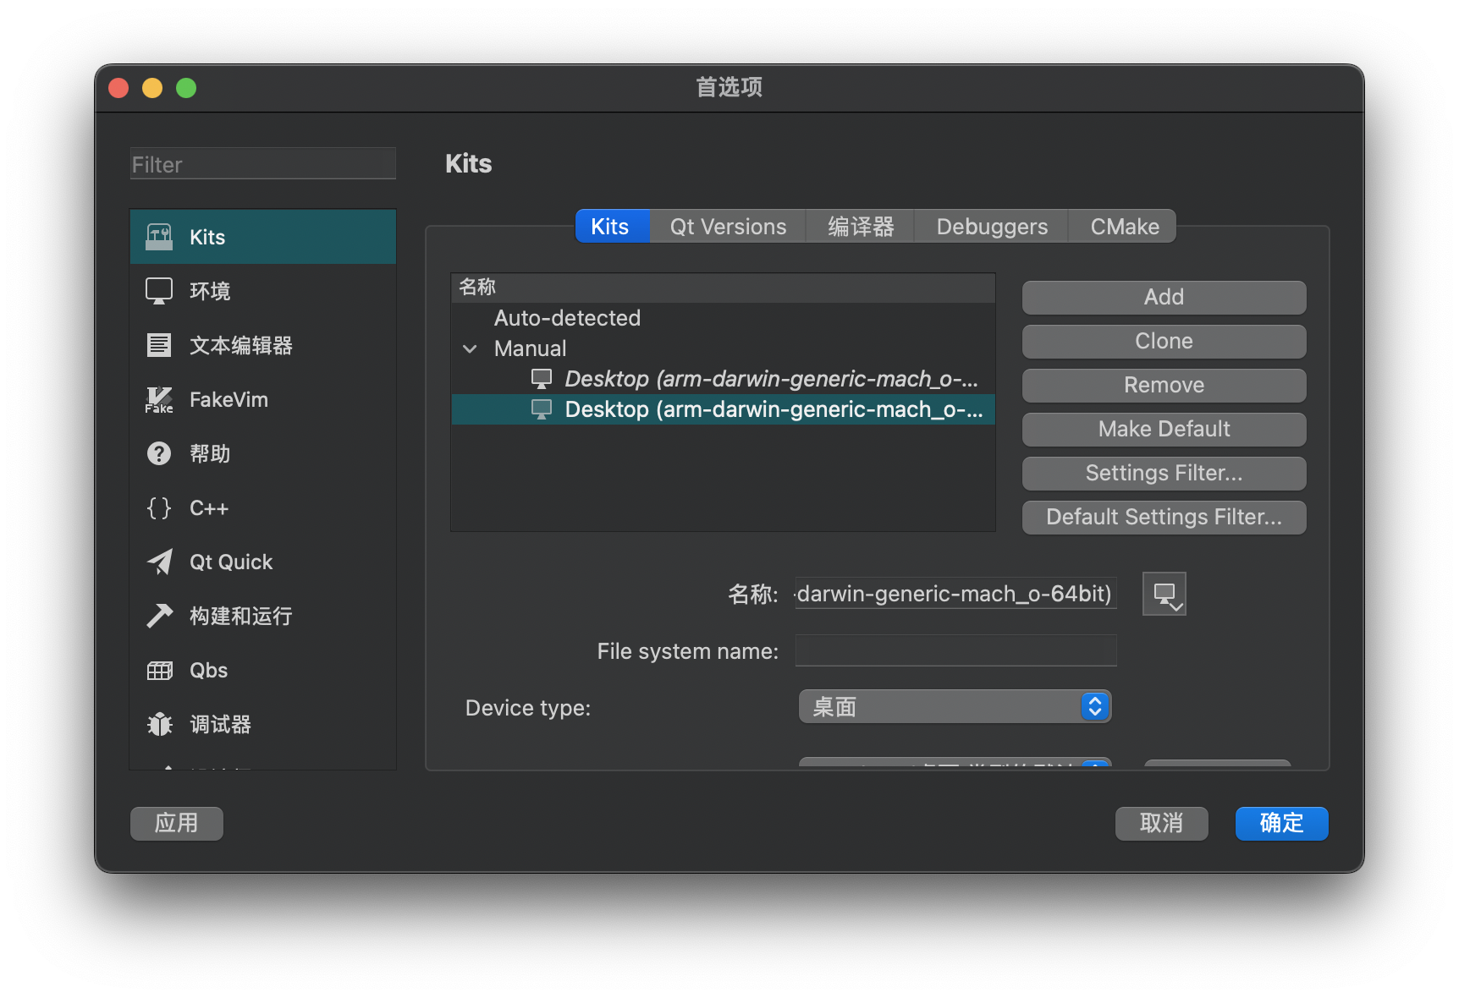This screenshot has width=1459, height=998.
Task: Open the 文本编辑器 icon
Action: coord(159,345)
